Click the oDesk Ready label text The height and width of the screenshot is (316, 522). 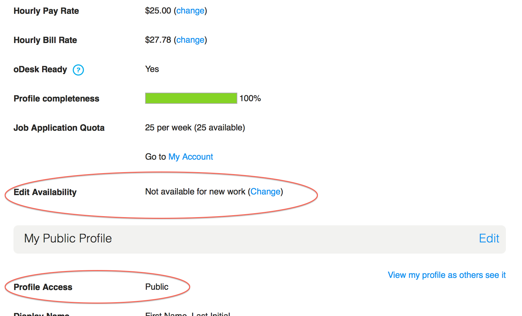(40, 70)
